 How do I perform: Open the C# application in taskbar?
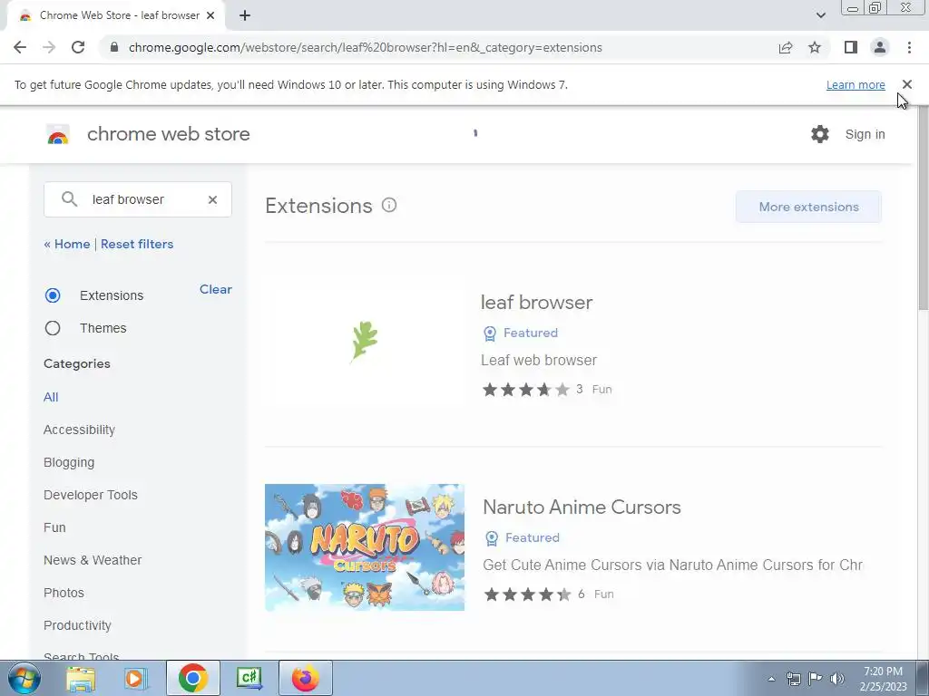[x=249, y=678]
